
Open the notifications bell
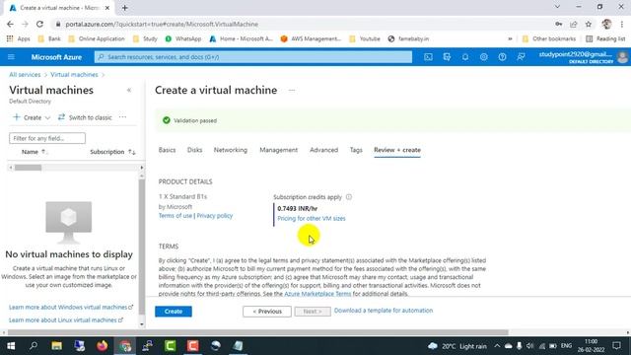coord(465,57)
